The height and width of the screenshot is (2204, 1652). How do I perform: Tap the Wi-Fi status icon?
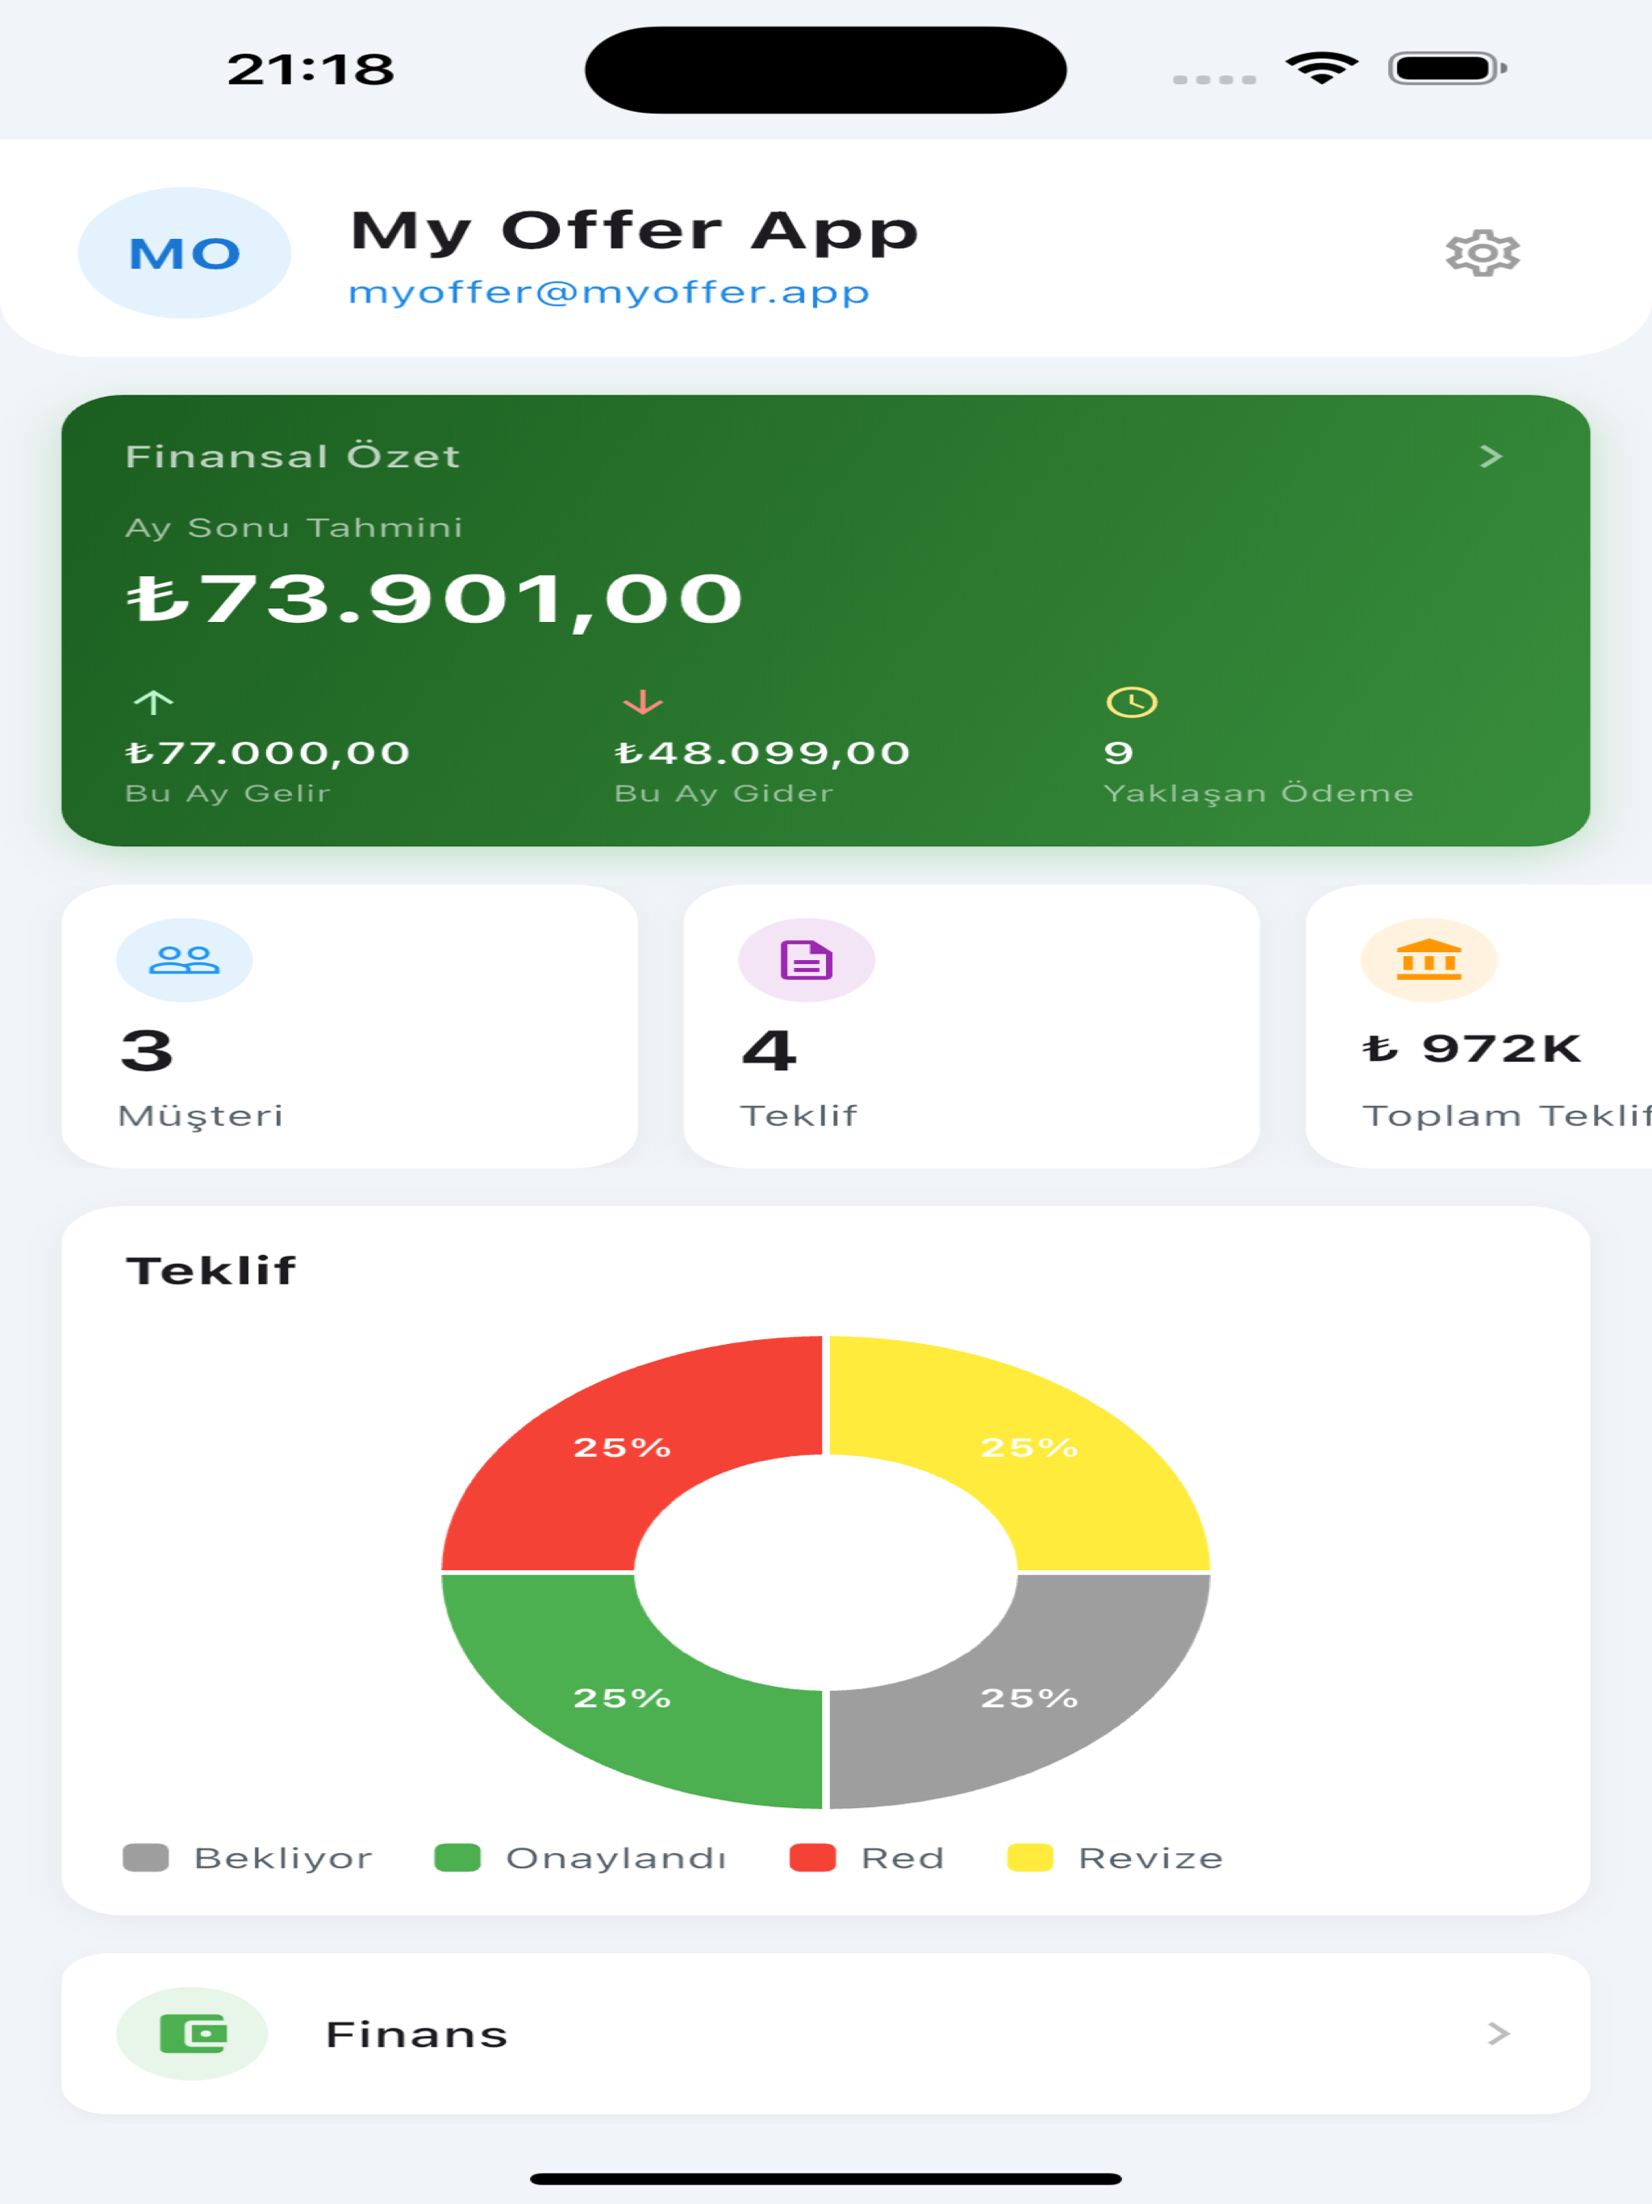(x=1321, y=68)
